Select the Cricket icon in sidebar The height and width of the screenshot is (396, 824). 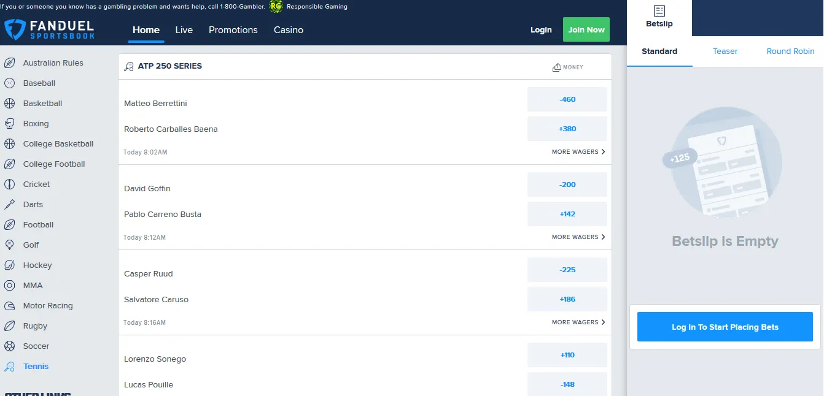10,185
